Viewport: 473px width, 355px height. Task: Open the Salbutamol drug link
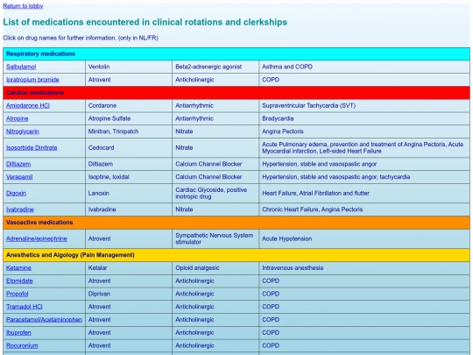pyautogui.click(x=21, y=67)
